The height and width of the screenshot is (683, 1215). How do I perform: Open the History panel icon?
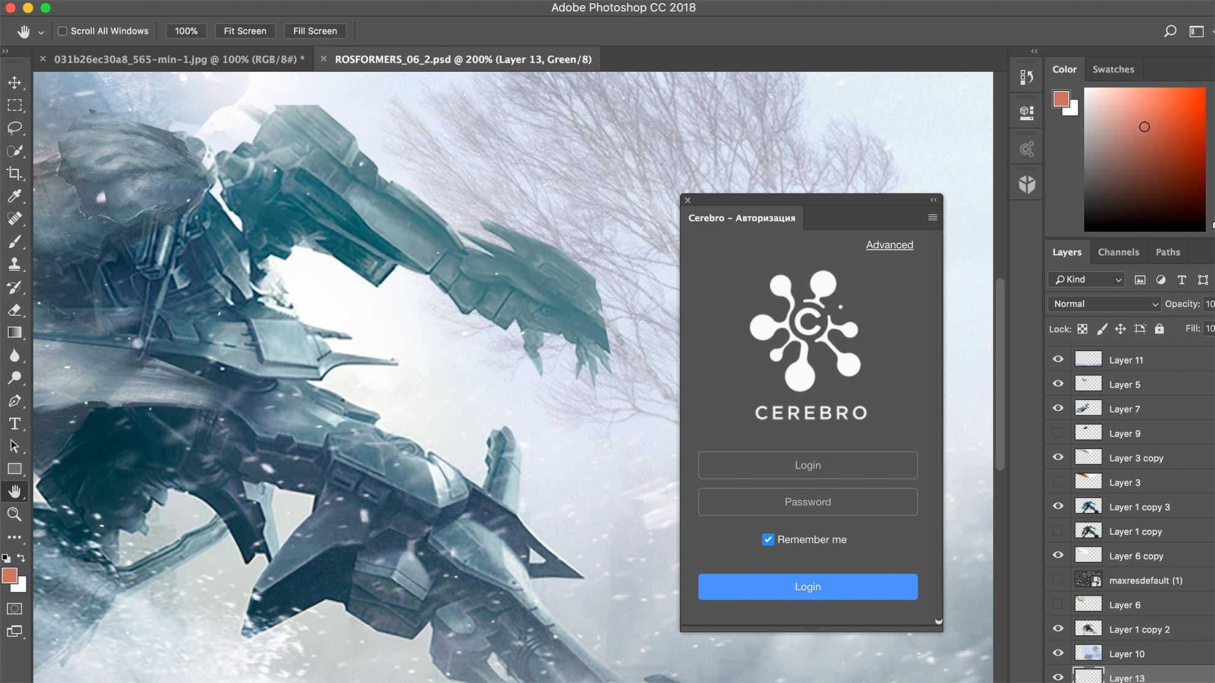[x=1027, y=77]
